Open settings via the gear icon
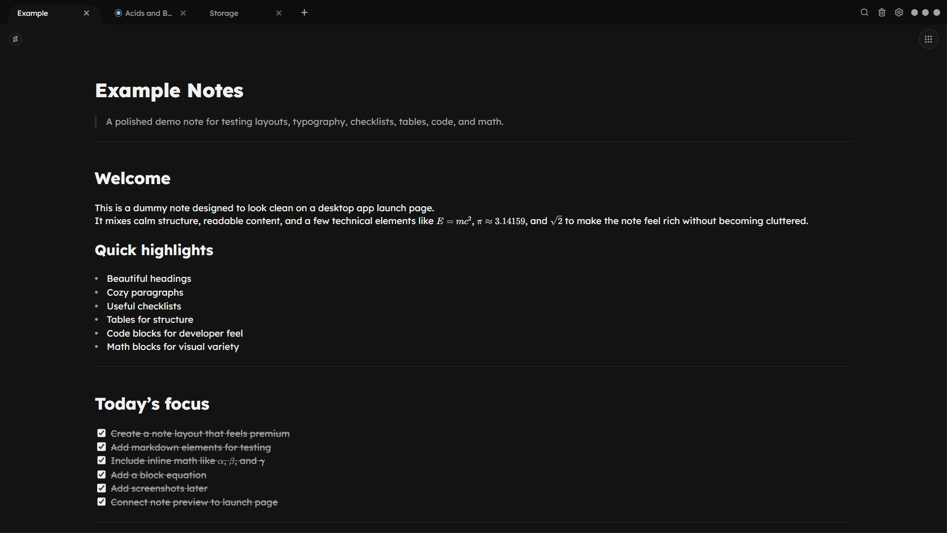This screenshot has width=947, height=533. tap(899, 12)
